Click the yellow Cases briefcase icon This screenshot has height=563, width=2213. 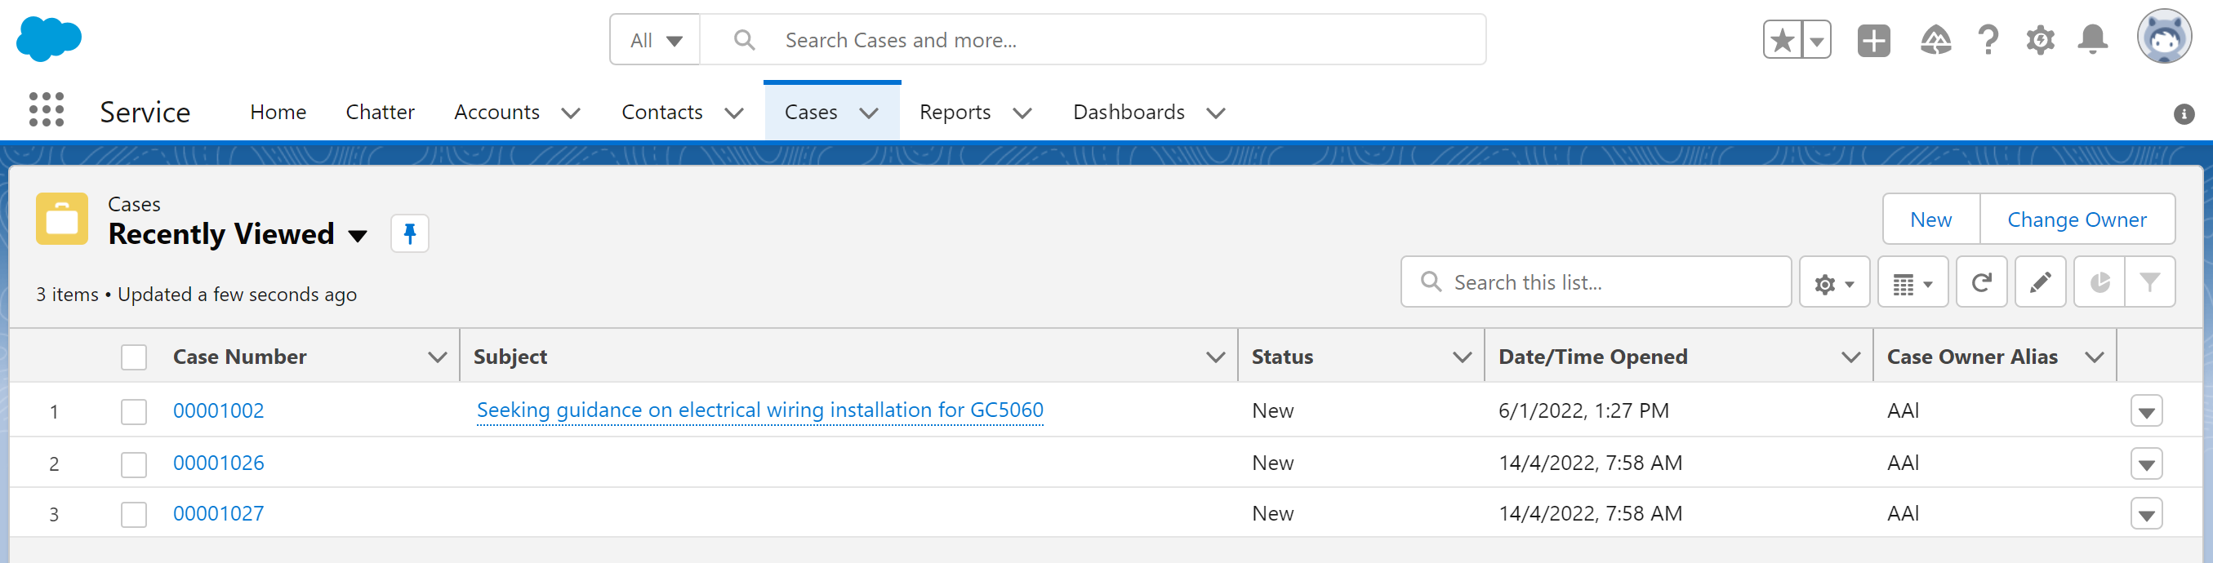click(x=62, y=219)
